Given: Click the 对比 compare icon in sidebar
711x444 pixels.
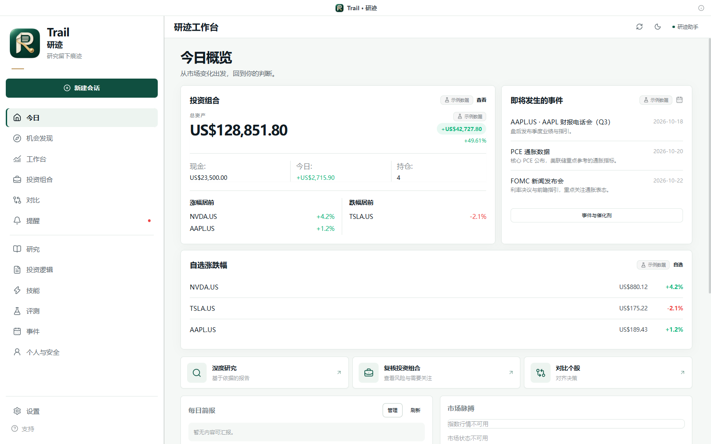Looking at the screenshot, I should coord(17,200).
